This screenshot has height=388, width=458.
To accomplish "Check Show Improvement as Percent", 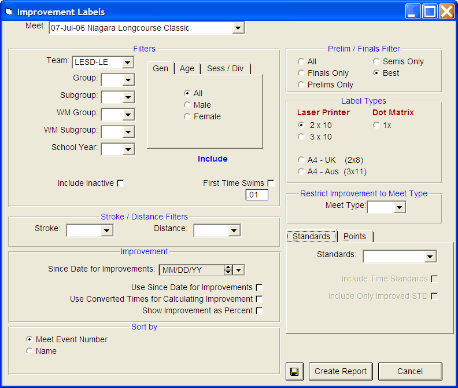I will [x=259, y=310].
